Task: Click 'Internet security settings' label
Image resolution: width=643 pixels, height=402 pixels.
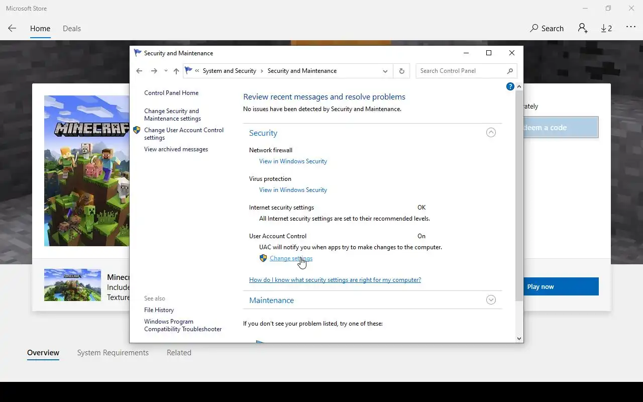Action: pyautogui.click(x=281, y=208)
